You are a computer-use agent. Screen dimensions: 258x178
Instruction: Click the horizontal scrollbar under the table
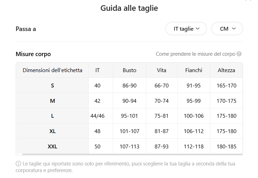(132, 154)
